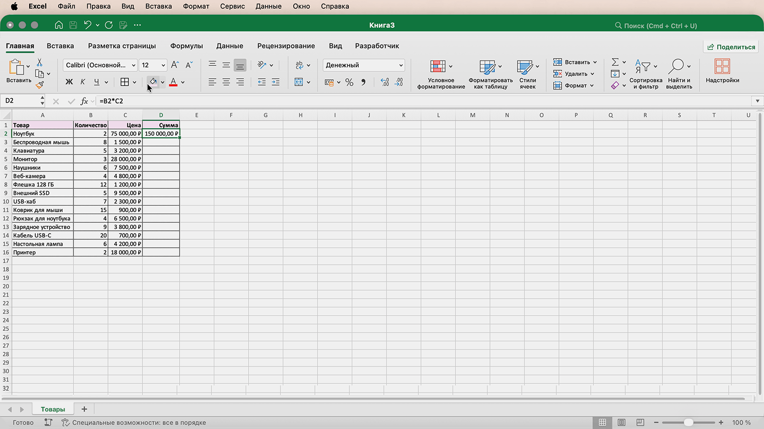This screenshot has width=764, height=429.
Task: Open the font size dropdown showing 12
Action: coord(163,65)
